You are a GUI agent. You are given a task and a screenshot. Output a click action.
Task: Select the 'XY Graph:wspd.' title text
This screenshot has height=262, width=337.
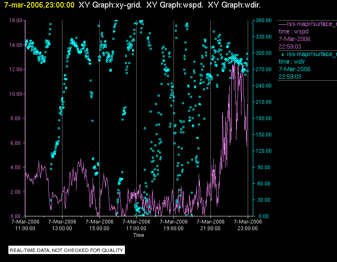point(175,5)
